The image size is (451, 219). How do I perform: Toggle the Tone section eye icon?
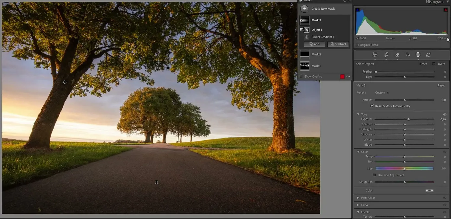click(445, 115)
